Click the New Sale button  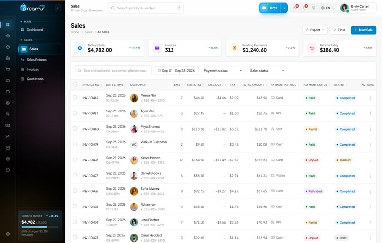(x=363, y=30)
